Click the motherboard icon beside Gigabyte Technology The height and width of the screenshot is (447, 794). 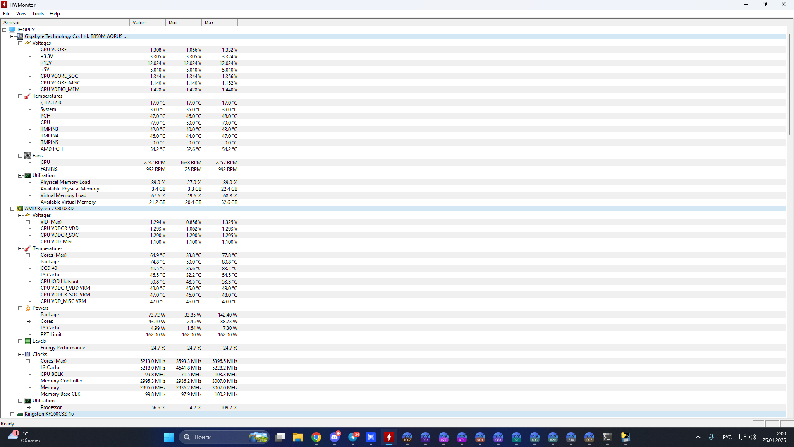[20, 36]
